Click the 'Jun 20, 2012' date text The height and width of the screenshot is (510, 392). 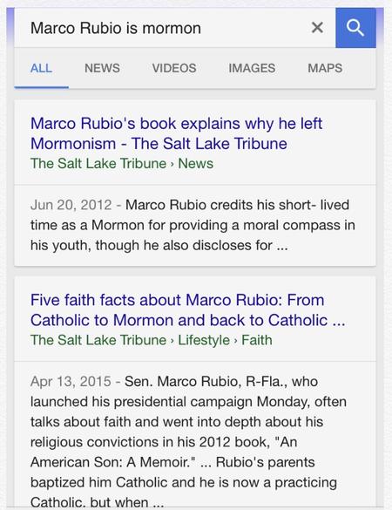pos(71,205)
